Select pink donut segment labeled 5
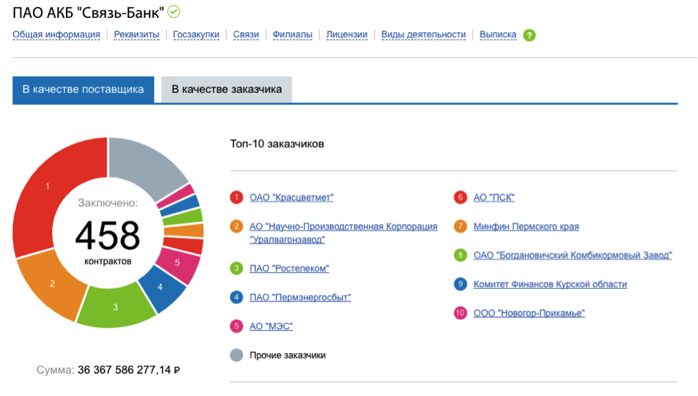Screen dimensions: 698x396 point(179,264)
